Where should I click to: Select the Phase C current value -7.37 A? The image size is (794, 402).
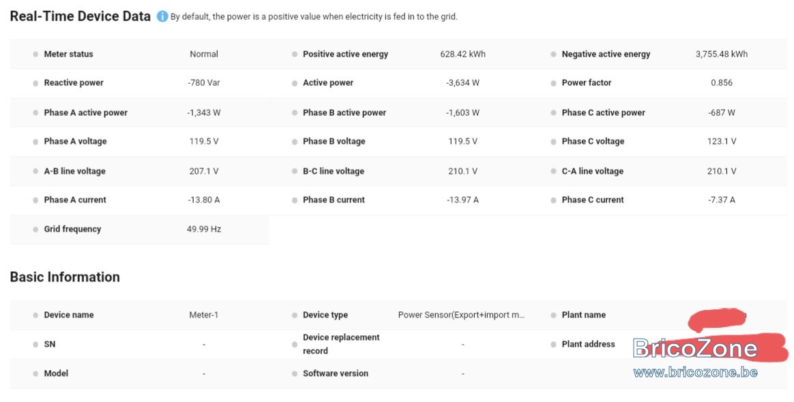(x=722, y=200)
